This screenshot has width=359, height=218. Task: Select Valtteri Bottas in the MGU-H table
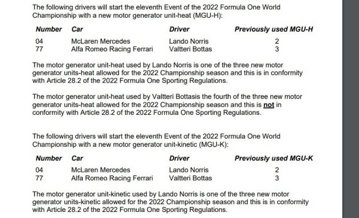pos(190,49)
